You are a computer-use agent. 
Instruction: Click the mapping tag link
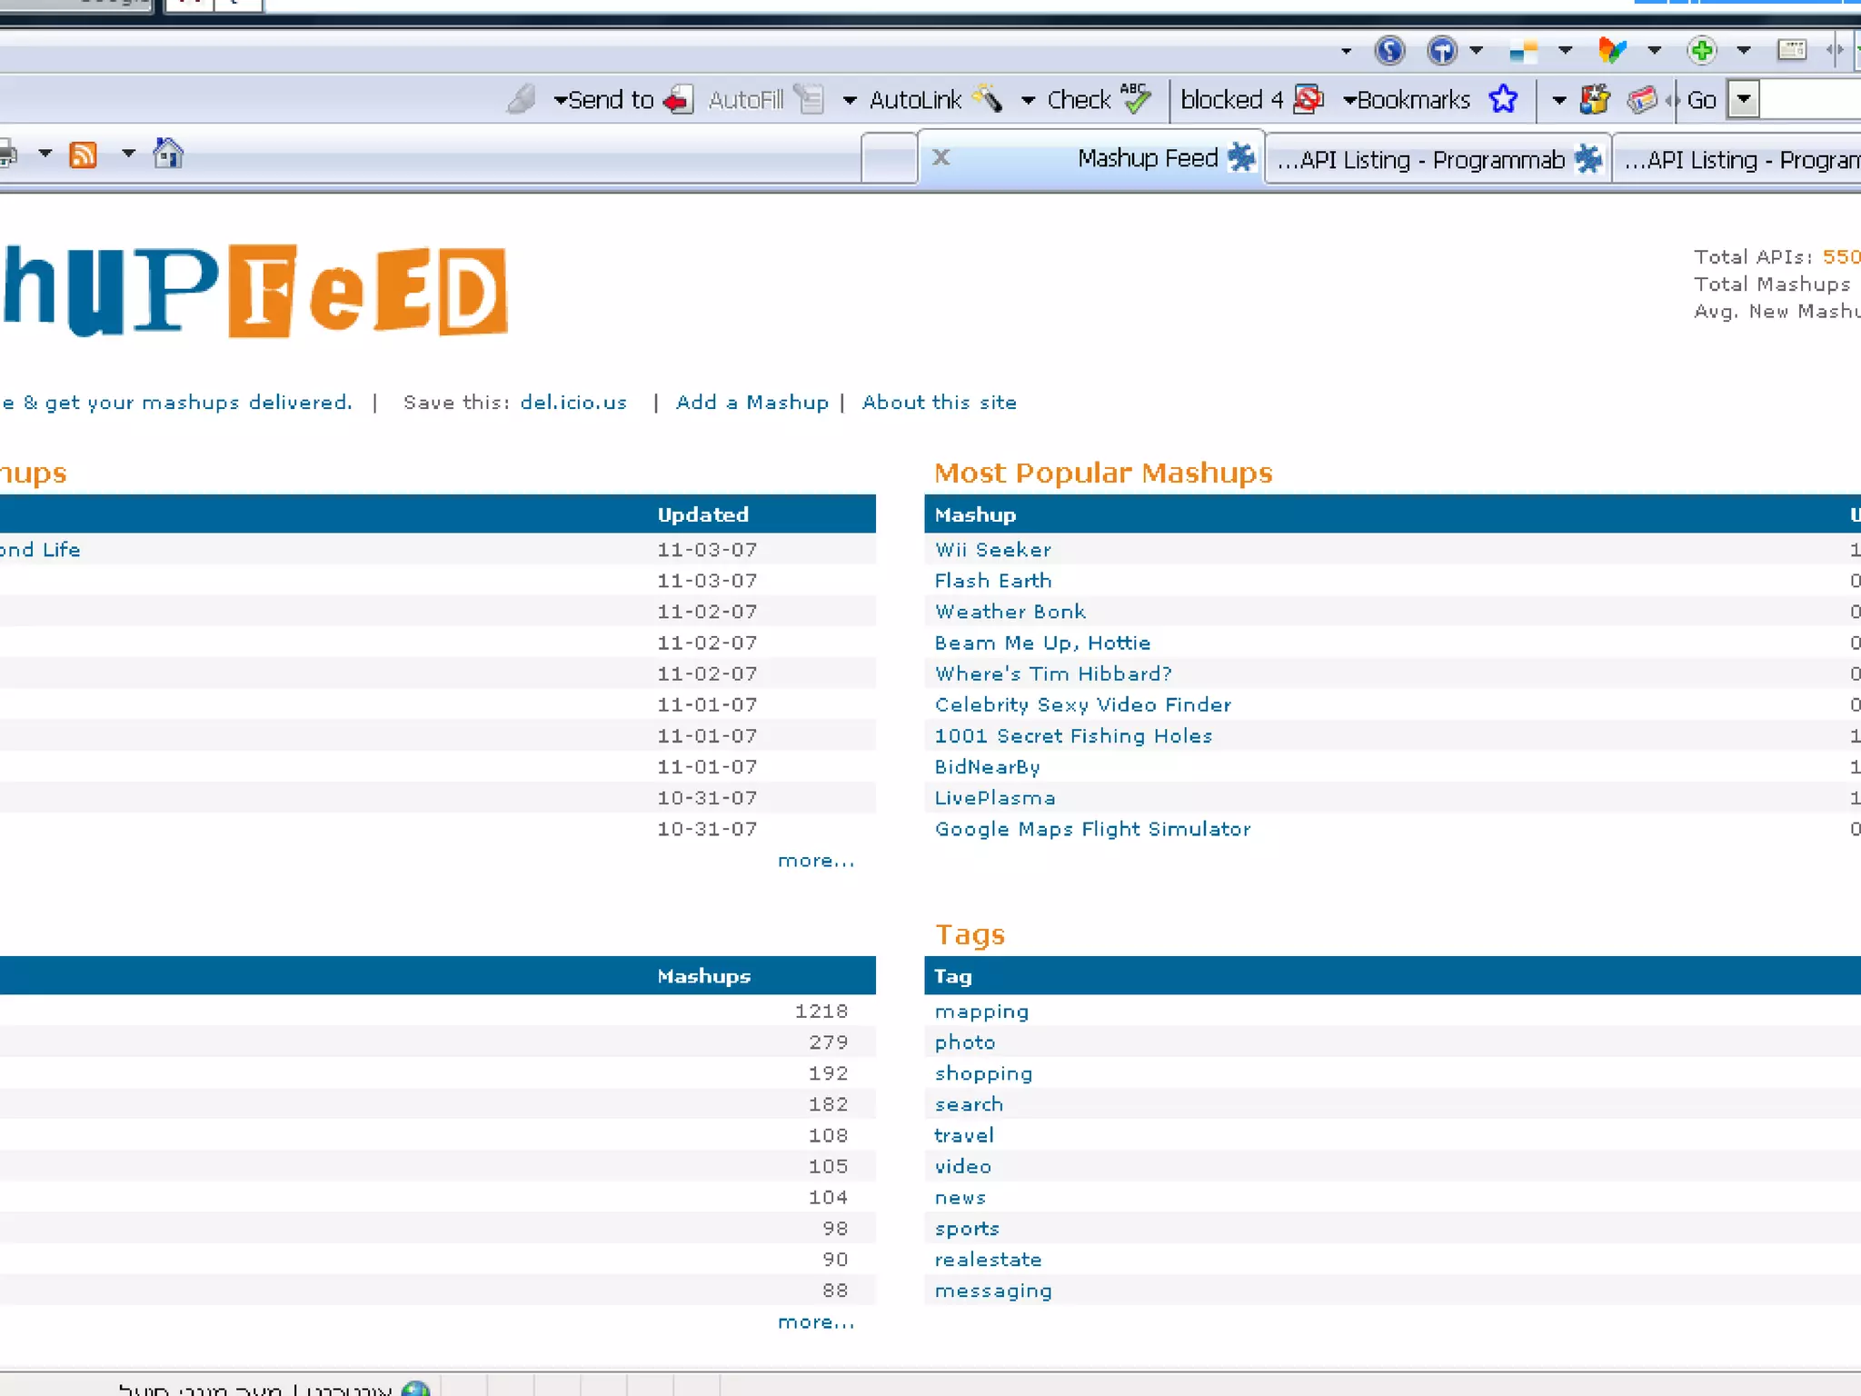point(981,1012)
